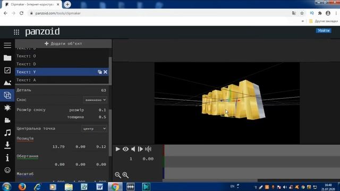Open the Windows Start menu
Image resolution: width=340 pixels, height=191 pixels.
(6, 187)
